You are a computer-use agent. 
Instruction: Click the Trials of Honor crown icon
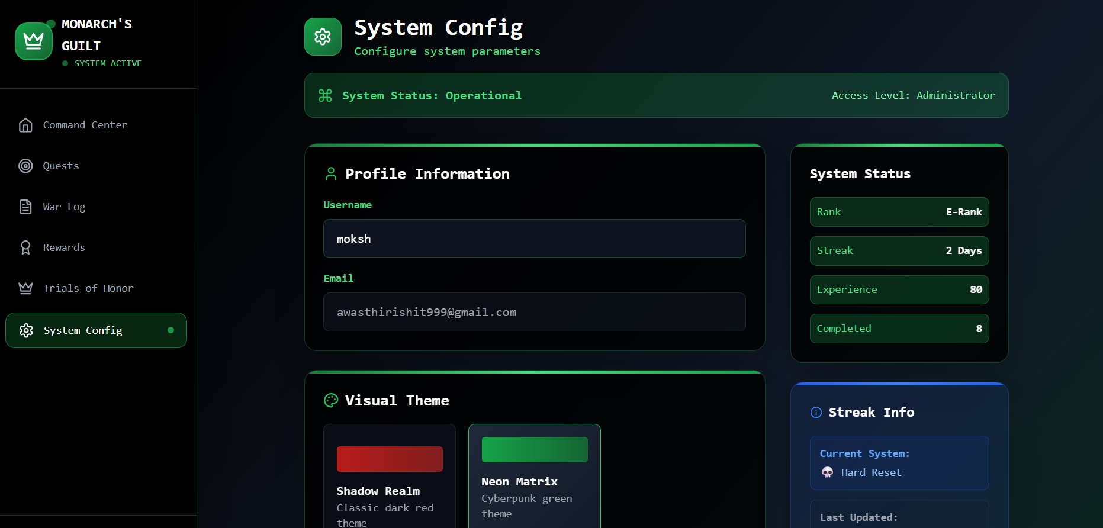click(x=25, y=288)
